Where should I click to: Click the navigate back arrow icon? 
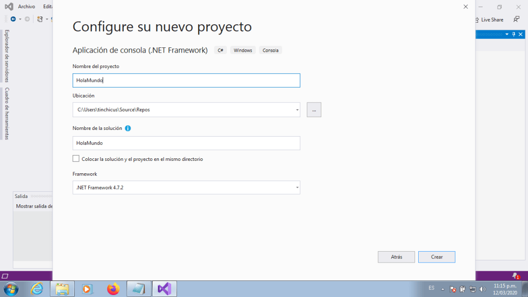(x=13, y=19)
